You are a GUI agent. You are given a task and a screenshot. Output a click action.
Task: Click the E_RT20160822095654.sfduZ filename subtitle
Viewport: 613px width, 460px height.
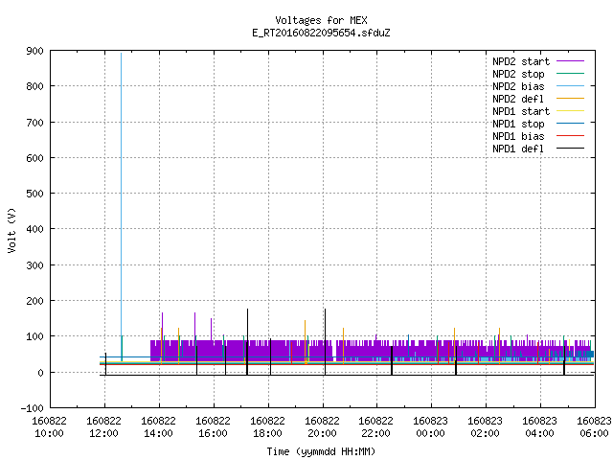pyautogui.click(x=321, y=33)
